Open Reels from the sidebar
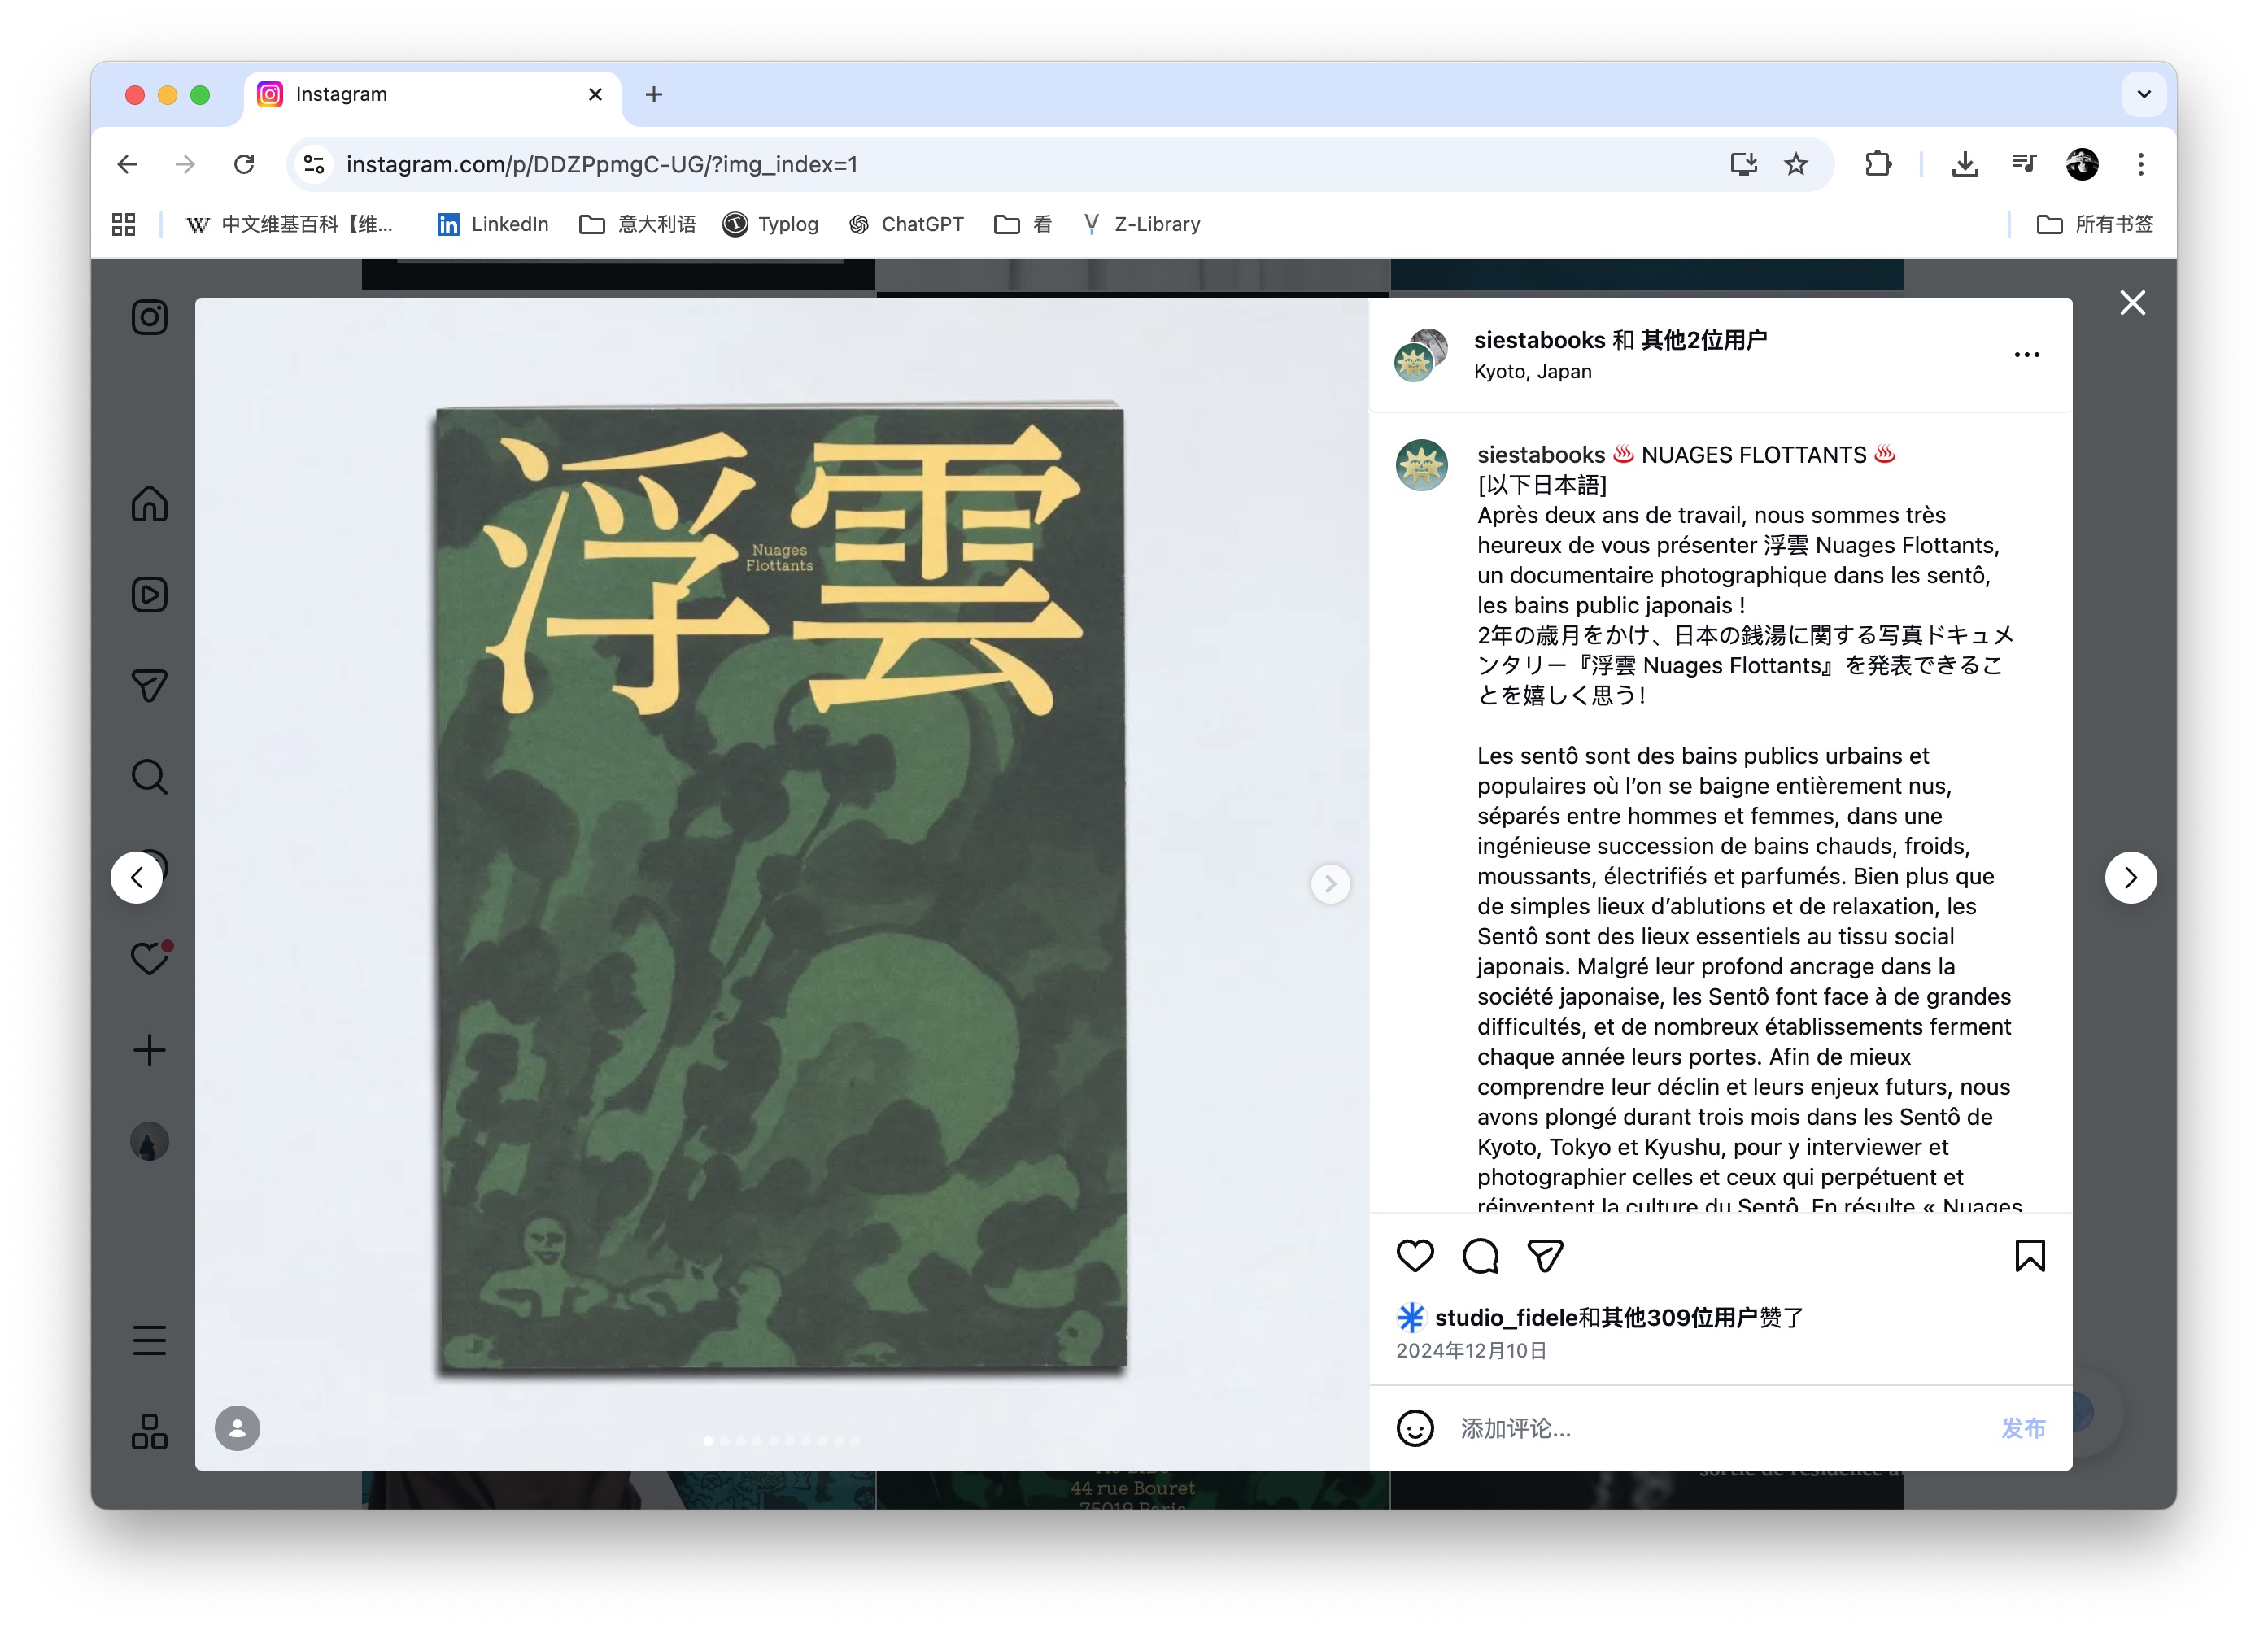Image resolution: width=2268 pixels, height=1630 pixels. point(149,594)
